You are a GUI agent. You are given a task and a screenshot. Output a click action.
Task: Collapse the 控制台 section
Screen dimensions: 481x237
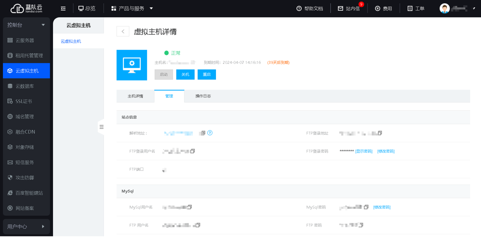point(43,25)
